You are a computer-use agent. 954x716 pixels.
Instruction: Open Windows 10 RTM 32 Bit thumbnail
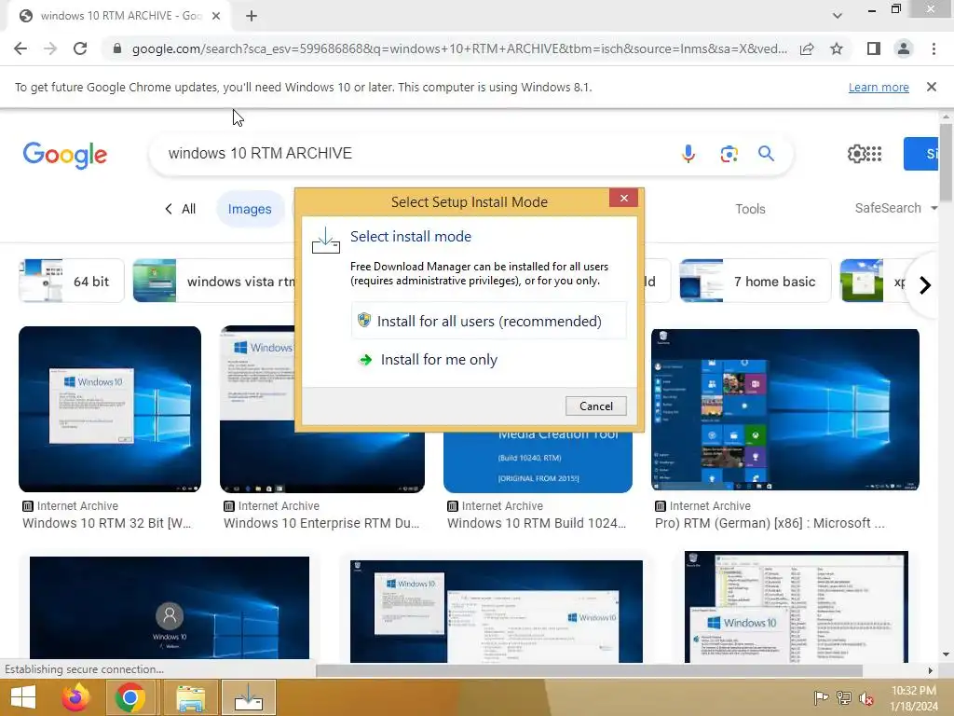(x=110, y=409)
